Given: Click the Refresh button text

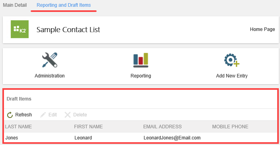Looking at the screenshot, I should point(23,115).
